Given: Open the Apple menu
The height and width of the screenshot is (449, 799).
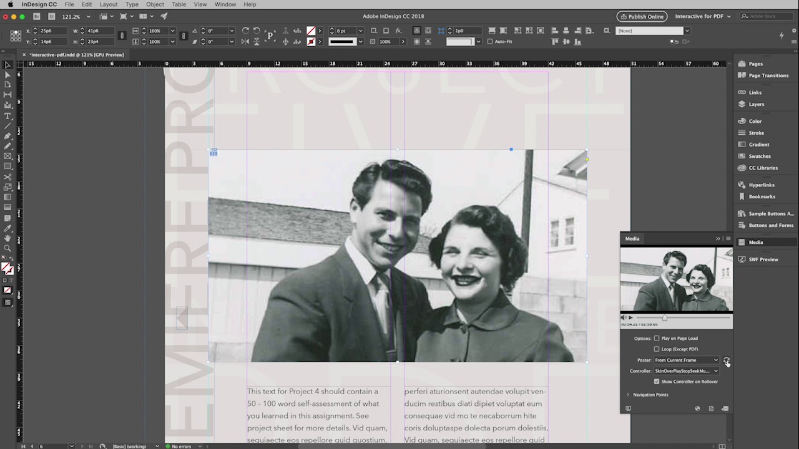Looking at the screenshot, I should point(10,4).
